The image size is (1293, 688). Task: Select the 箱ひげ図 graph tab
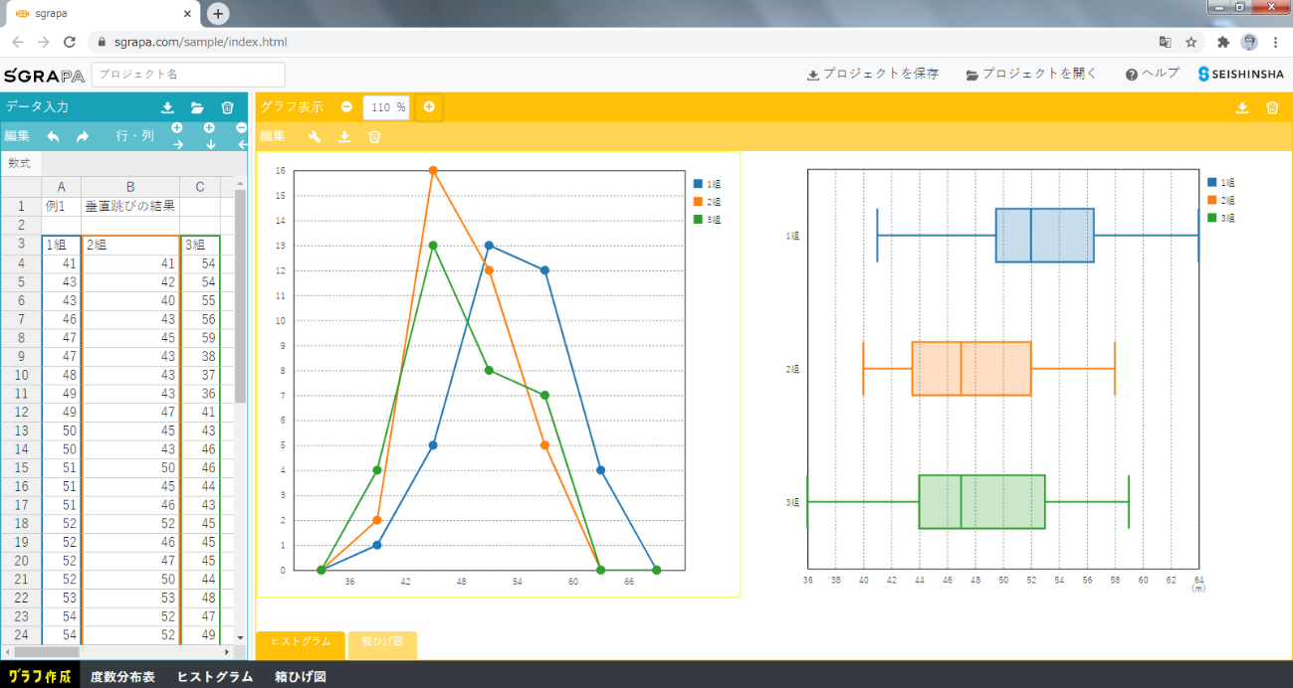382,644
